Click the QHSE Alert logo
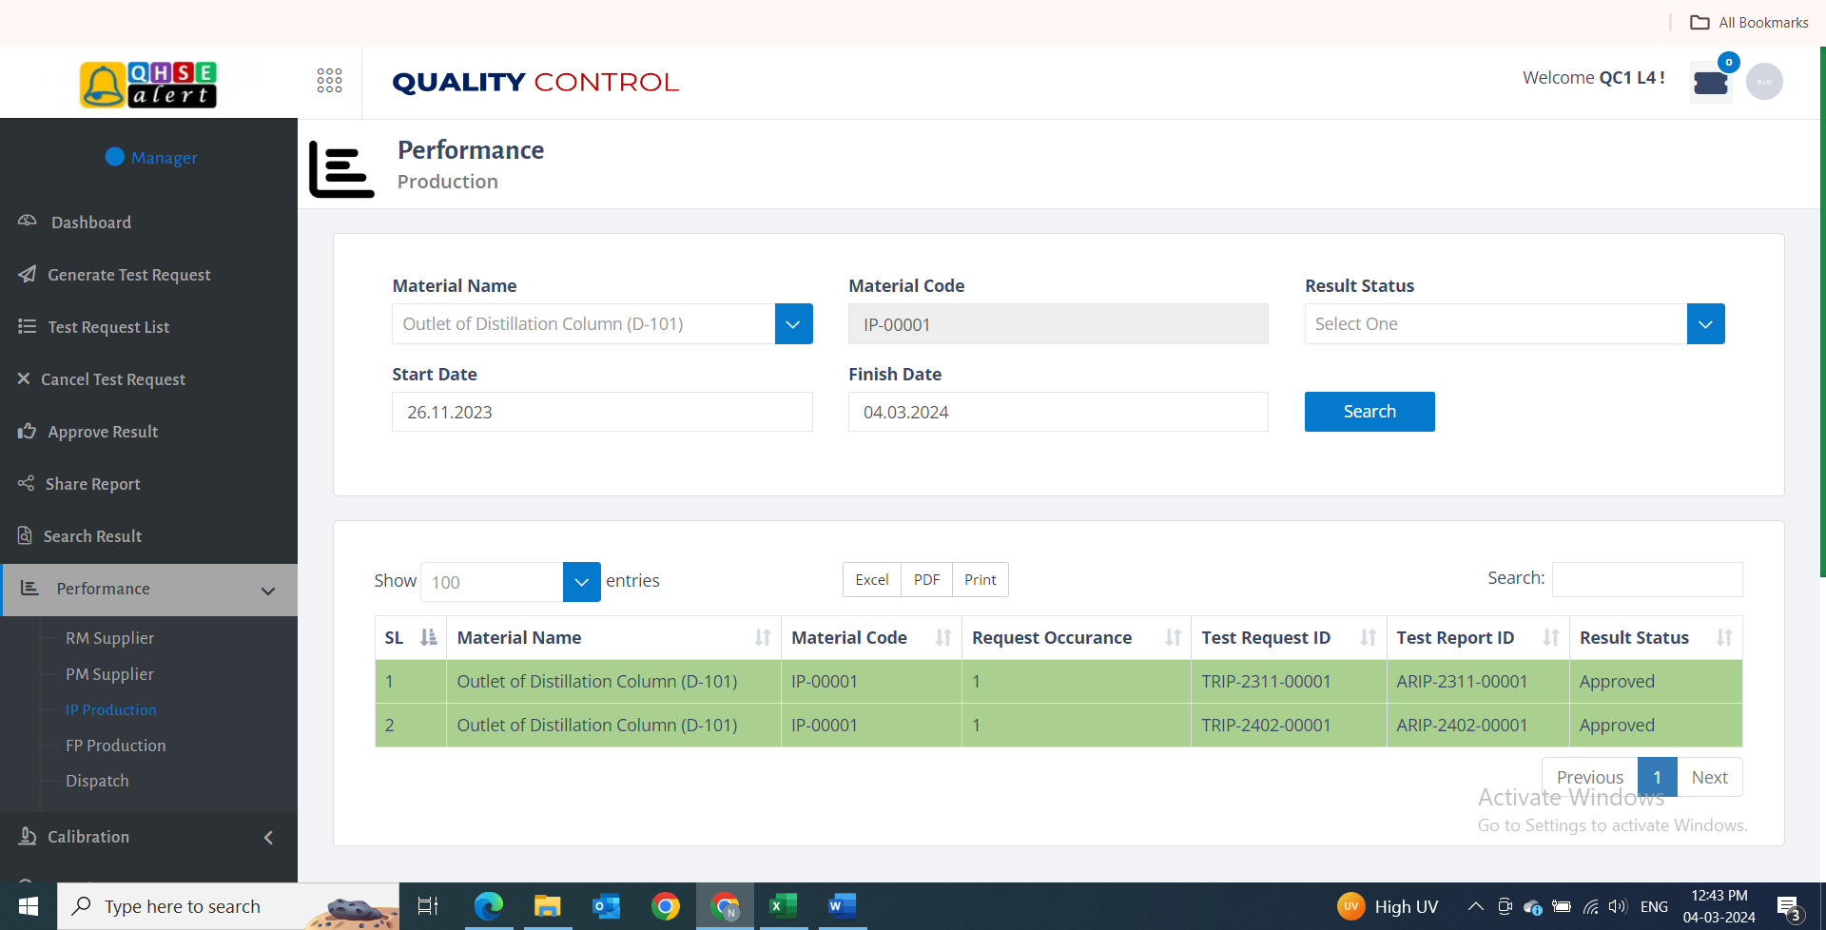1826x930 pixels. (147, 85)
